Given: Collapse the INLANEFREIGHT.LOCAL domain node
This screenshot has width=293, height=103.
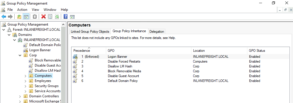Looking at the screenshot, I should (15, 40).
